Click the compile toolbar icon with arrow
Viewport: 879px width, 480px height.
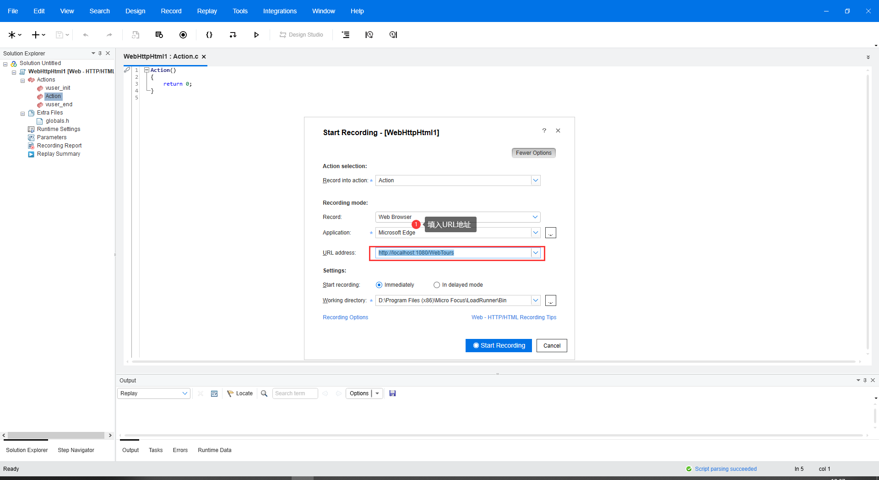233,35
